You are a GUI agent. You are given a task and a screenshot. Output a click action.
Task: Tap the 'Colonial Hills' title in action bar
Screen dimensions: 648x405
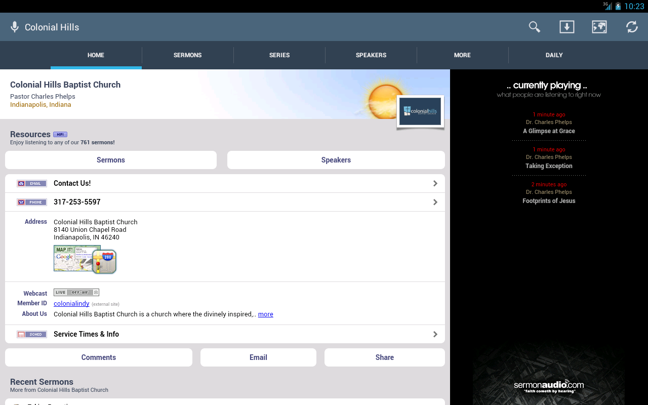click(x=52, y=27)
